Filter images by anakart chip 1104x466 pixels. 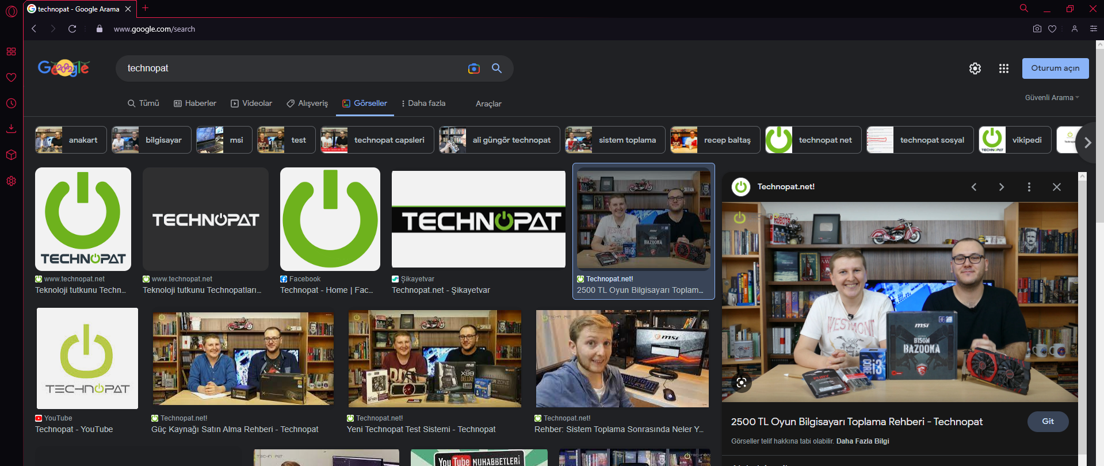(71, 140)
